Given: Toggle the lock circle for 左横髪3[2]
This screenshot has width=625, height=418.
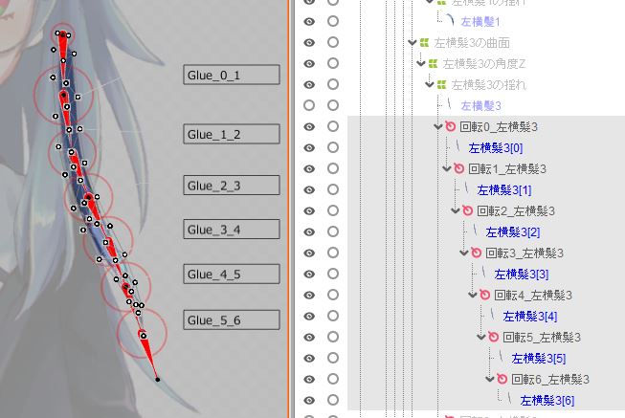Looking at the screenshot, I should (333, 231).
